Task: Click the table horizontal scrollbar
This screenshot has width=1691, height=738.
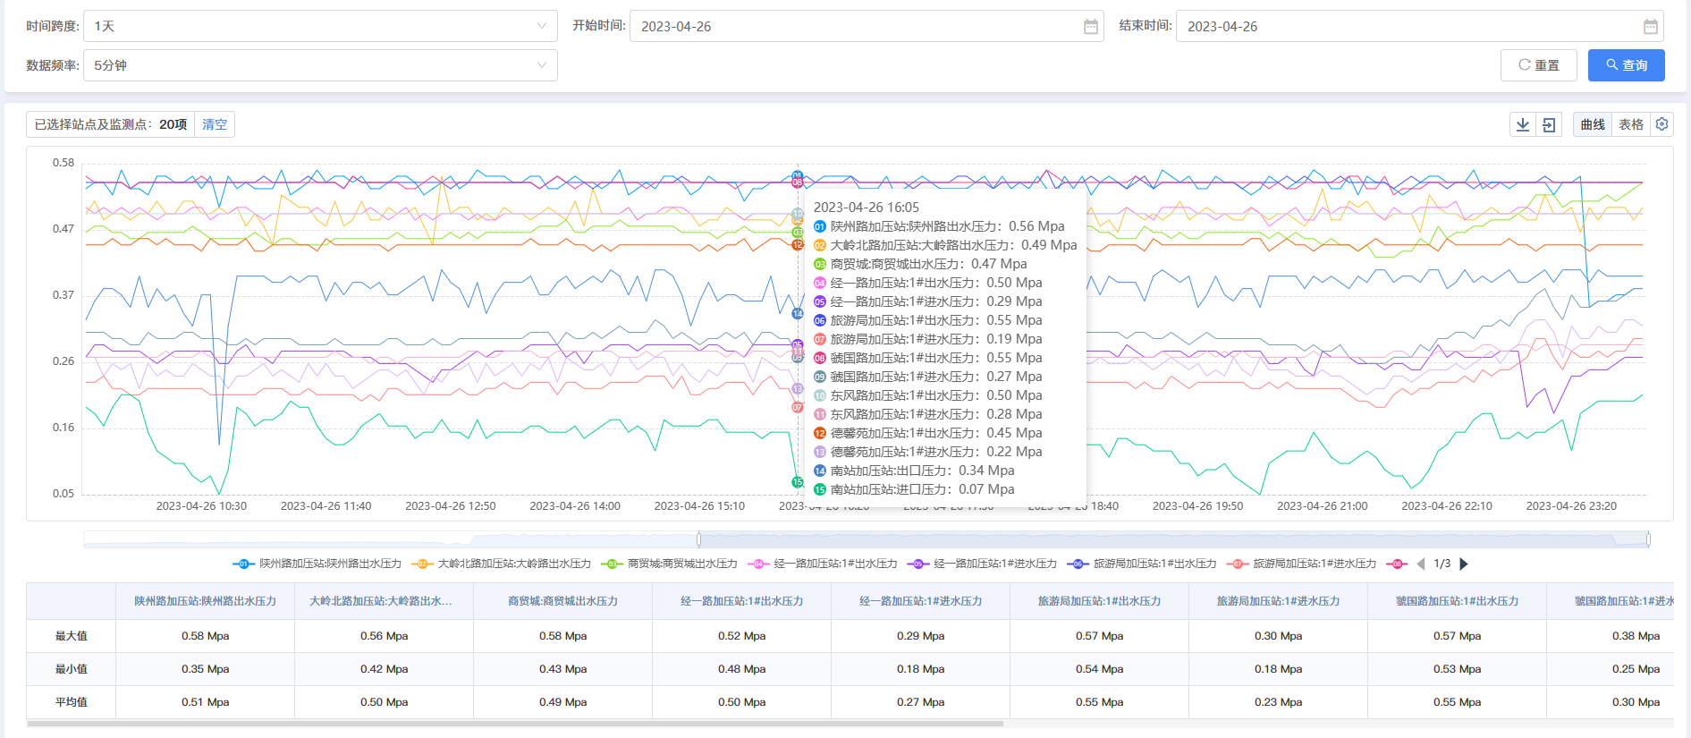Action: coord(515,724)
